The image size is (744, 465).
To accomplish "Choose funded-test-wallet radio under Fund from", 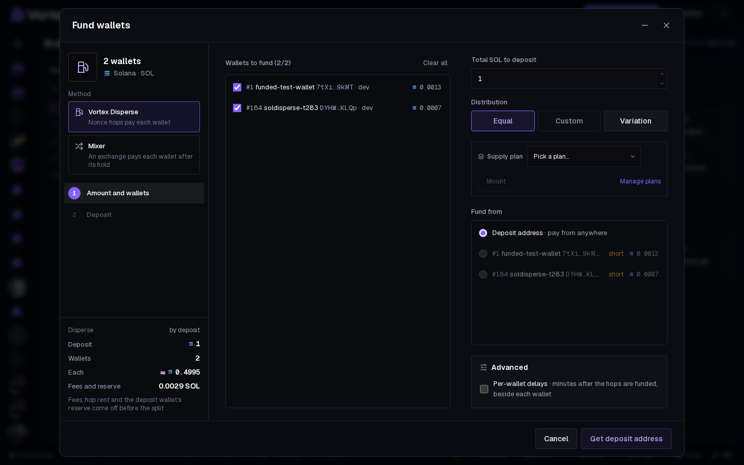I will coord(483,254).
